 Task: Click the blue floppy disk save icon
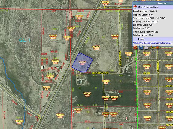tap(141, 47)
